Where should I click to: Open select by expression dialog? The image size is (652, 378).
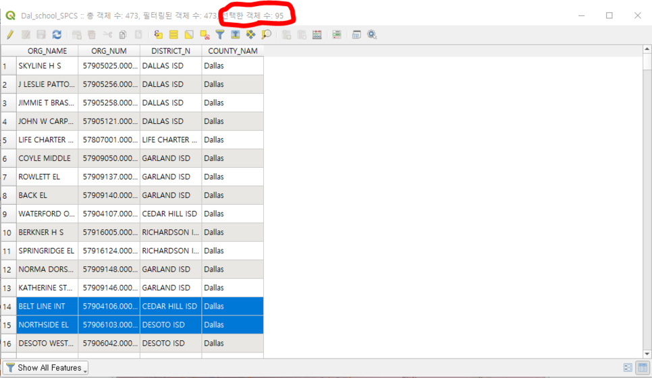coord(158,35)
